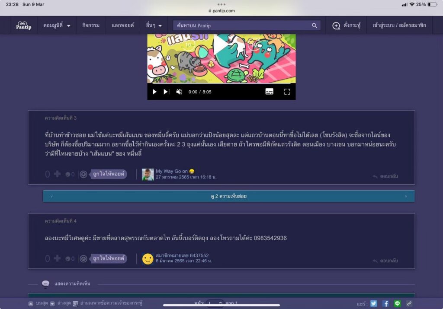Tap the Wi-Fi status icon
The width and height of the screenshot is (443, 309).
click(x=412, y=4)
